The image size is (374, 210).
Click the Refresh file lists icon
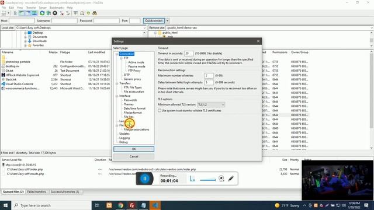pyautogui.click(x=42, y=13)
